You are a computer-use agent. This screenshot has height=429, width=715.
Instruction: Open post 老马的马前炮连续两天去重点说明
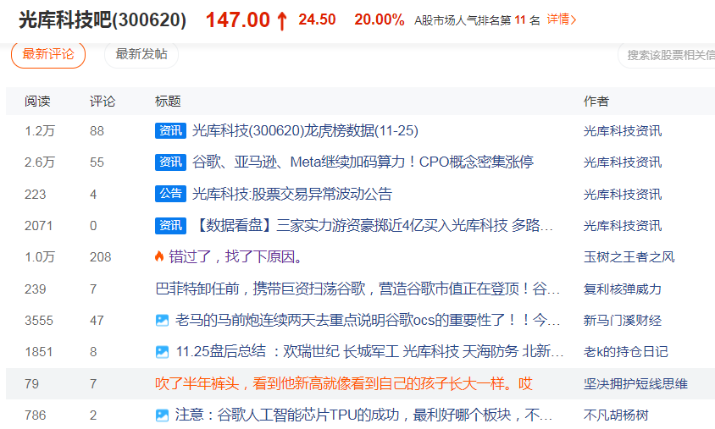(x=368, y=320)
